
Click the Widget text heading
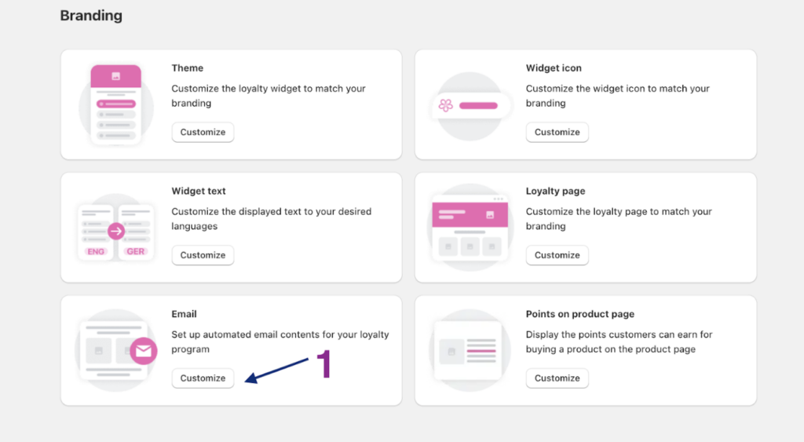(x=199, y=191)
